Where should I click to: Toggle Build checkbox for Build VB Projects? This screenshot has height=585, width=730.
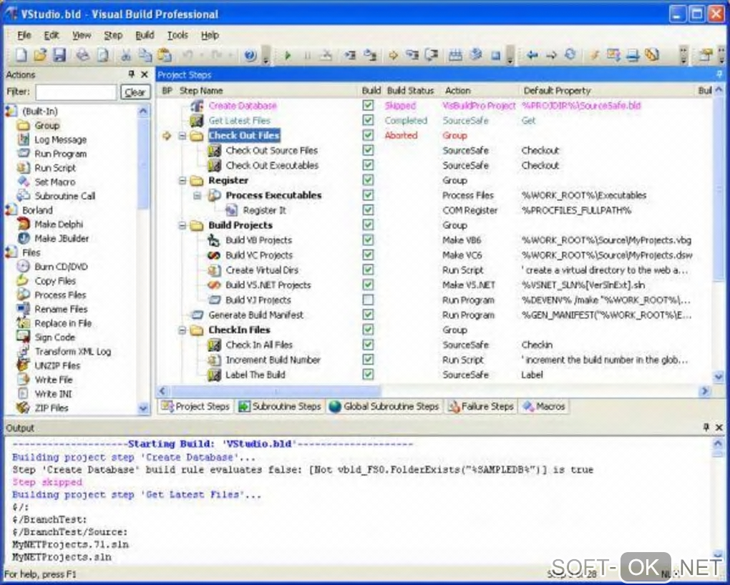[368, 240]
